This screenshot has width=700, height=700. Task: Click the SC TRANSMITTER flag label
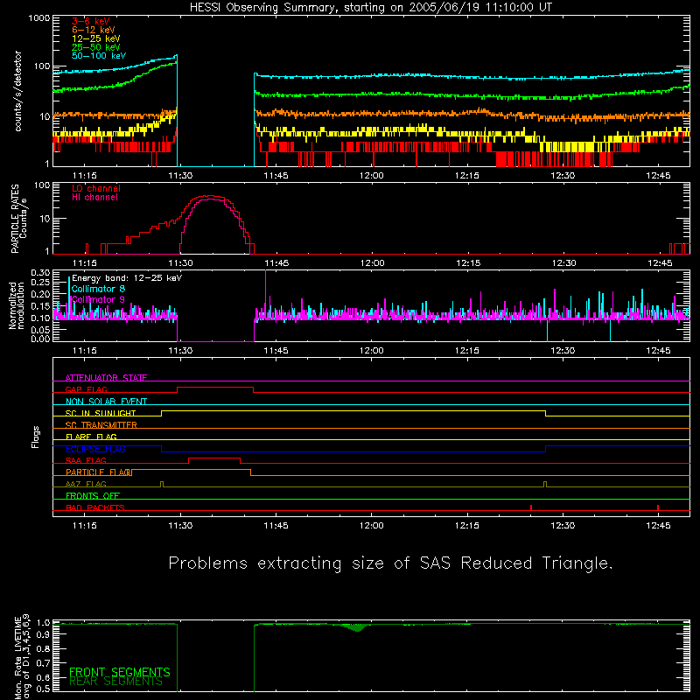coord(101,425)
